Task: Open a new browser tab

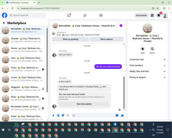Action: click(x=39, y=2)
